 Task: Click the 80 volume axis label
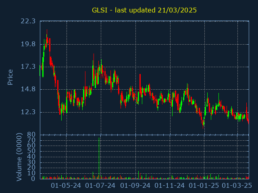(31, 135)
